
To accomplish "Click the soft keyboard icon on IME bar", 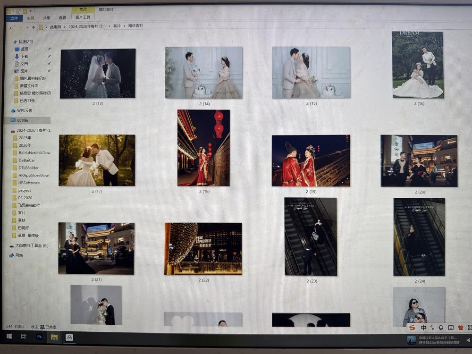I will click(451, 328).
